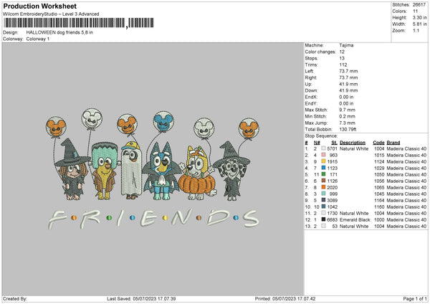Click the Max Stitch value 9.7 mm

coord(347,110)
